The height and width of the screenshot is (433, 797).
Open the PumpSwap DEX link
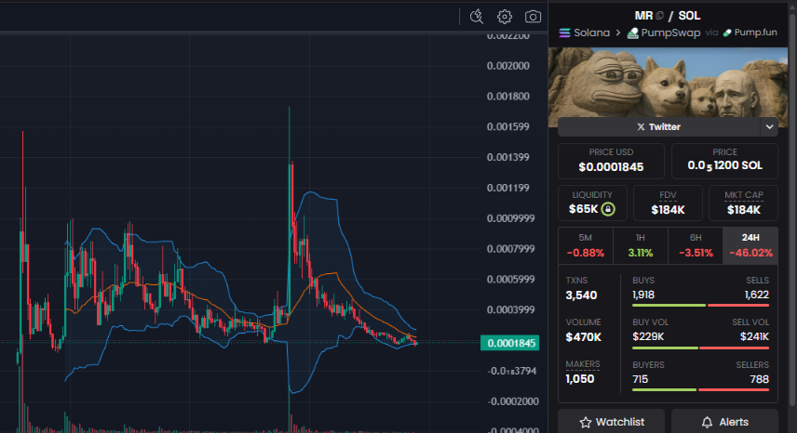pyautogui.click(x=664, y=33)
